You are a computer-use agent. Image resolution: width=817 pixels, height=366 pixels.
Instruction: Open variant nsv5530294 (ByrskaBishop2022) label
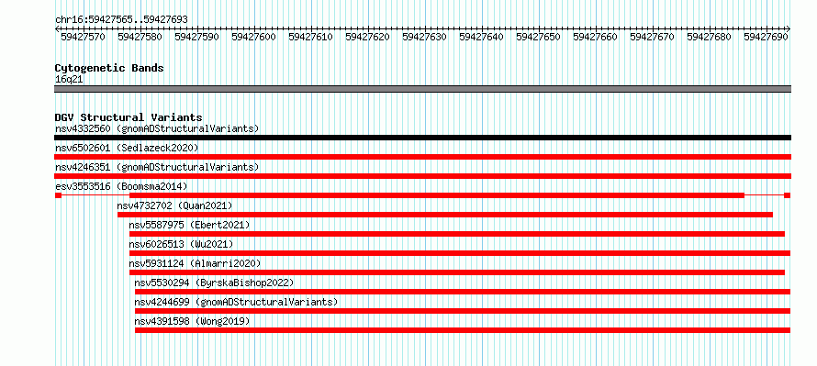pyautogui.click(x=214, y=283)
